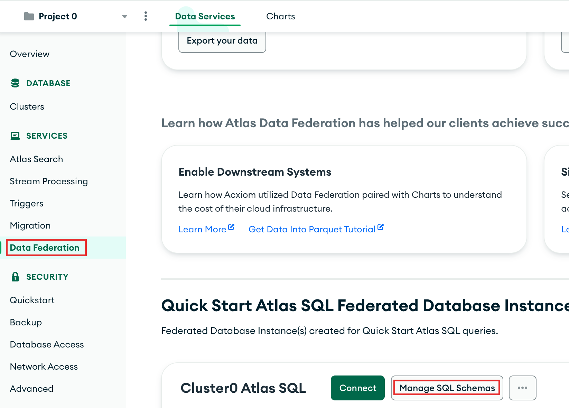Open Clusters in the sidebar
This screenshot has width=569, height=408.
pyautogui.click(x=27, y=106)
